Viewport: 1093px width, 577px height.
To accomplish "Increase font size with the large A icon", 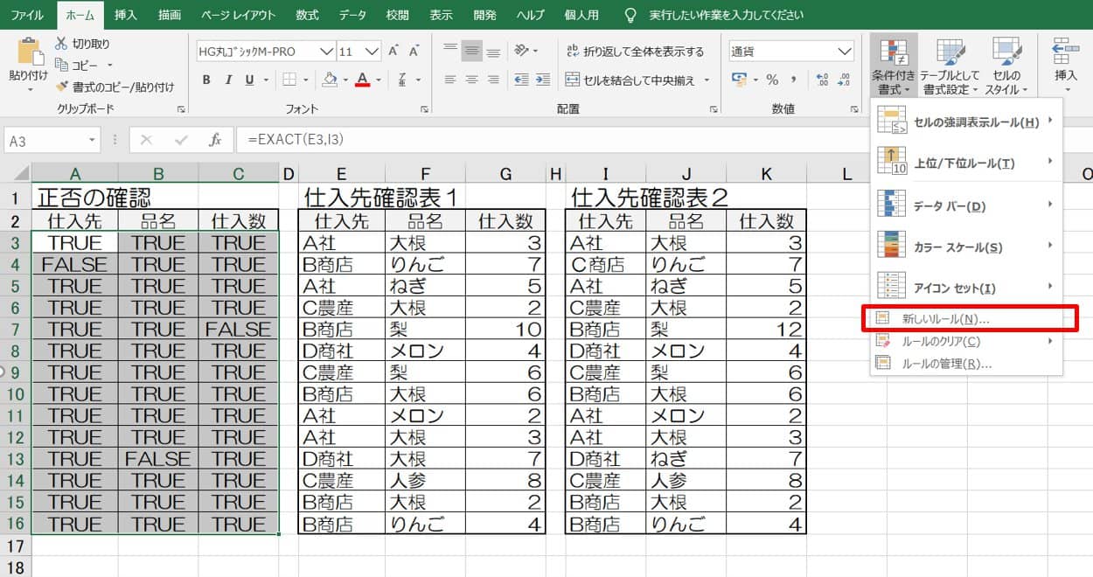I will (x=393, y=52).
